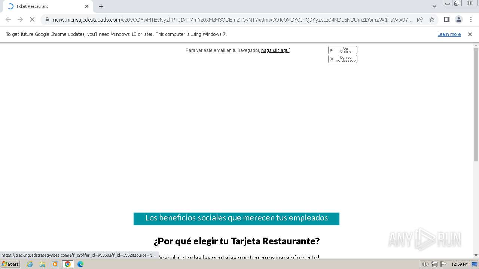
Task: Open the Learn more link
Action: pos(449,34)
